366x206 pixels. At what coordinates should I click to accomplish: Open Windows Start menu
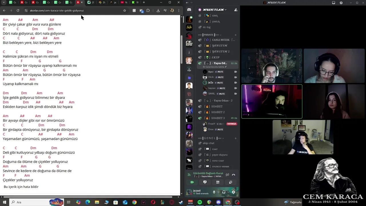[4, 202]
